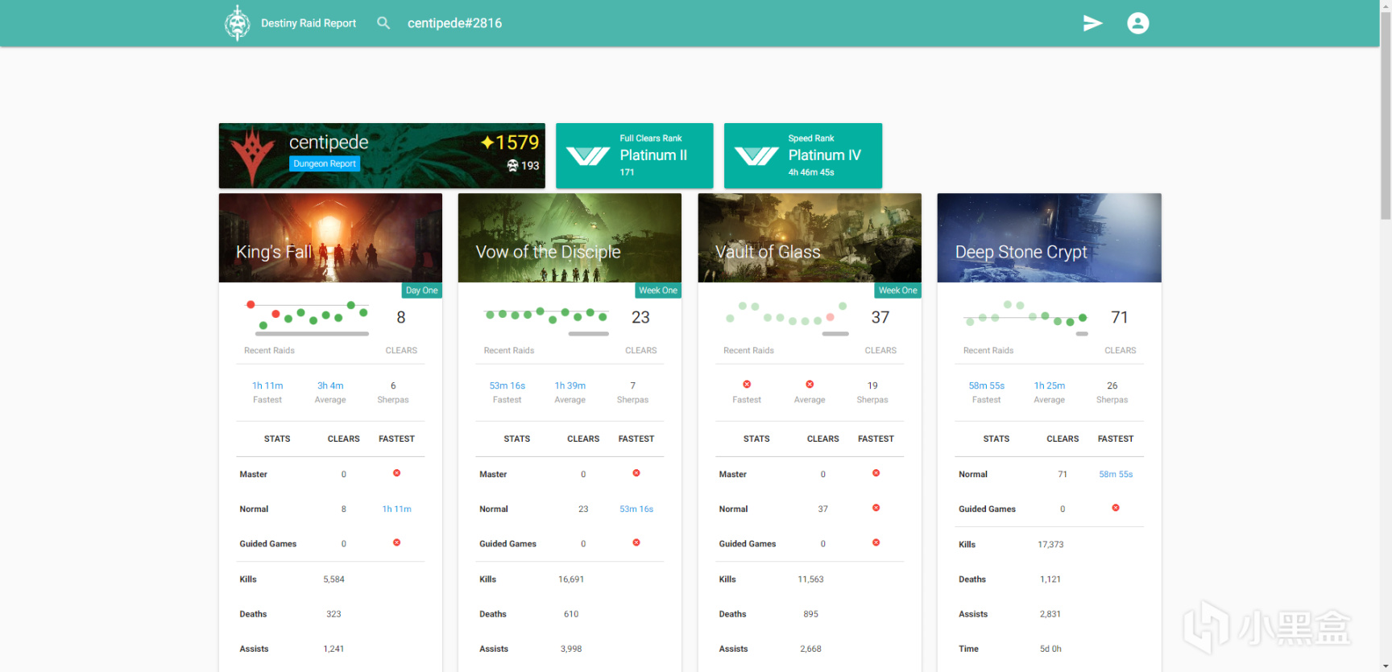
Task: Click Vow of the Disciple 1h 39m average
Action: 570,385
